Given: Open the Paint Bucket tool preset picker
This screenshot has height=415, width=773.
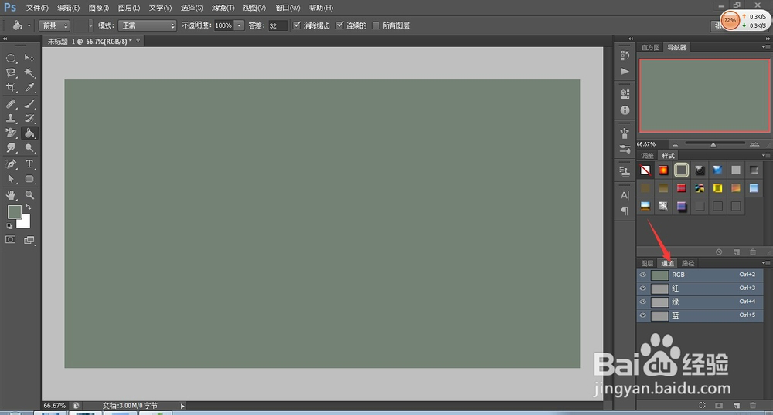Looking at the screenshot, I should pyautogui.click(x=21, y=25).
